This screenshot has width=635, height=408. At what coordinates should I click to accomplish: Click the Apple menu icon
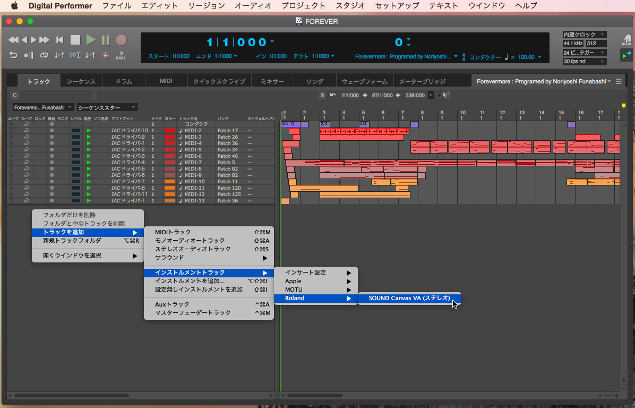pos(14,6)
